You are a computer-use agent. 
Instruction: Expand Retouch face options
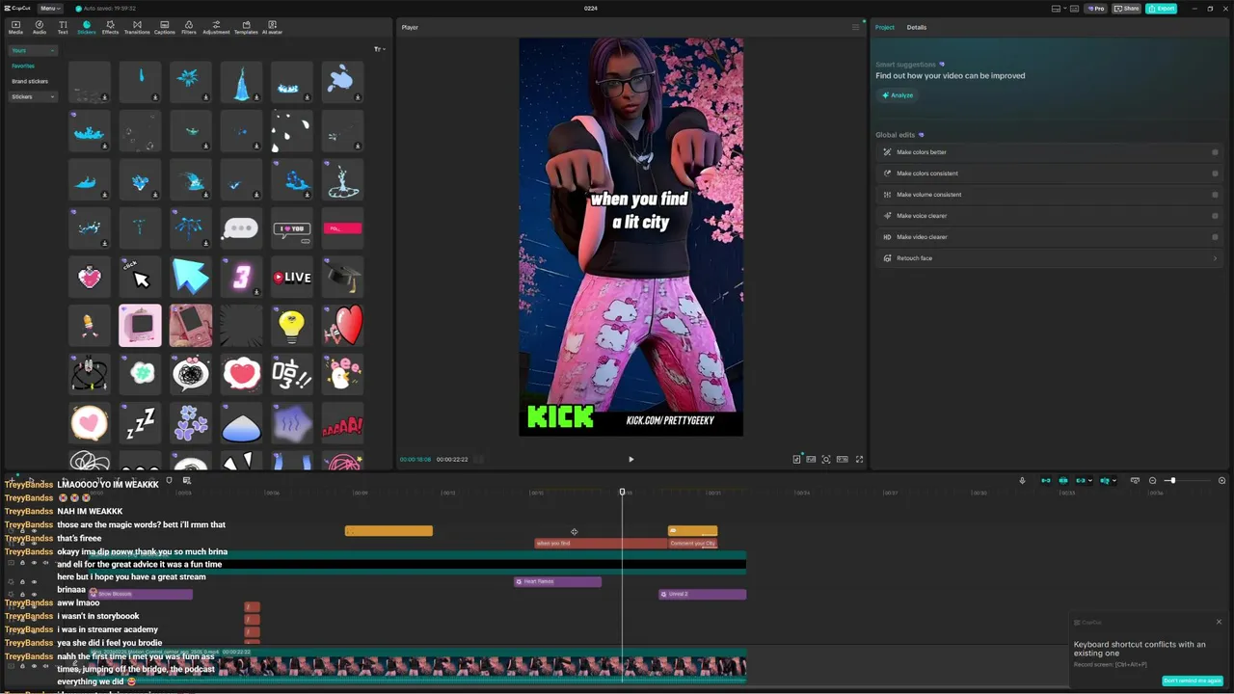click(1215, 258)
